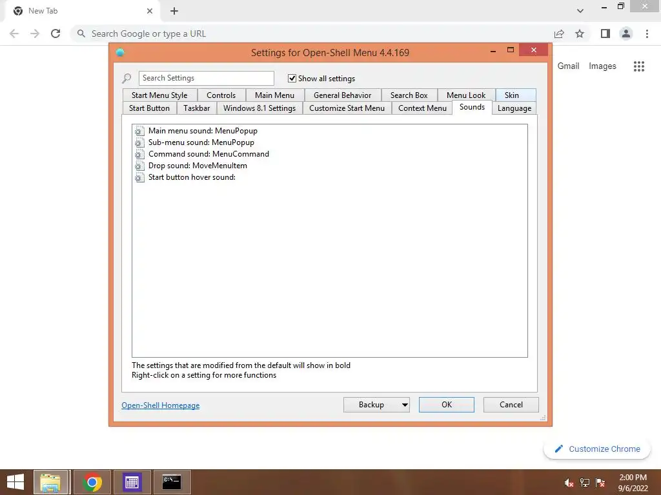661x495 pixels.
Task: Open the Backup dropdown arrow
Action: click(405, 405)
